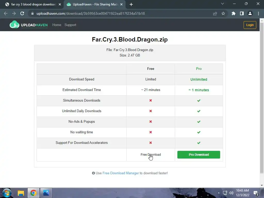The height and width of the screenshot is (198, 264).
Task: Click the Login button
Action: (x=250, y=25)
